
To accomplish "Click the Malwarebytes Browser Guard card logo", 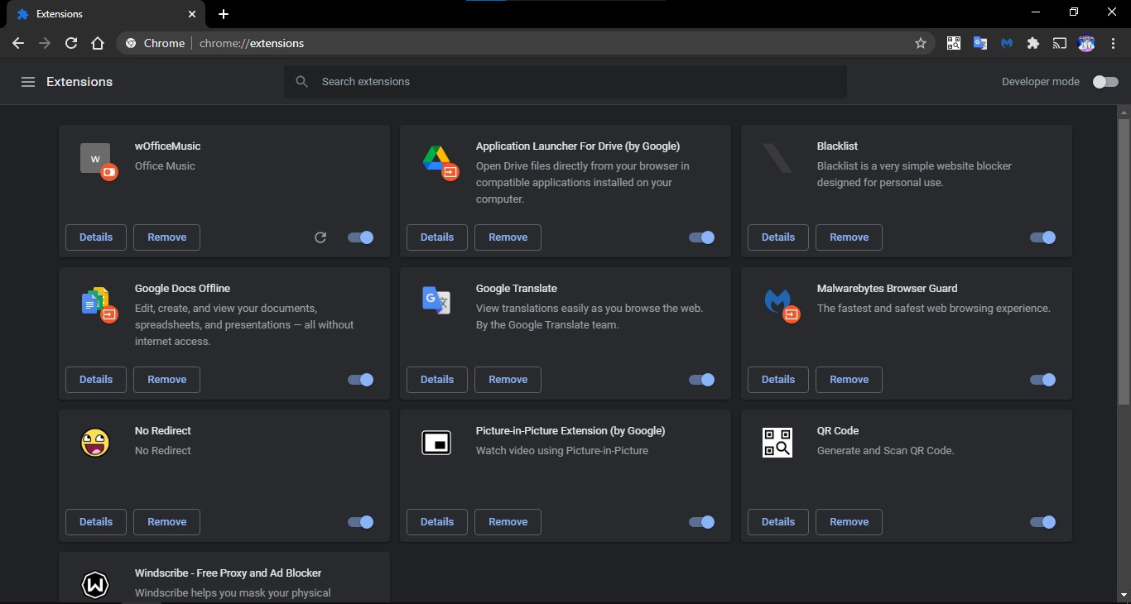I will tap(780, 304).
